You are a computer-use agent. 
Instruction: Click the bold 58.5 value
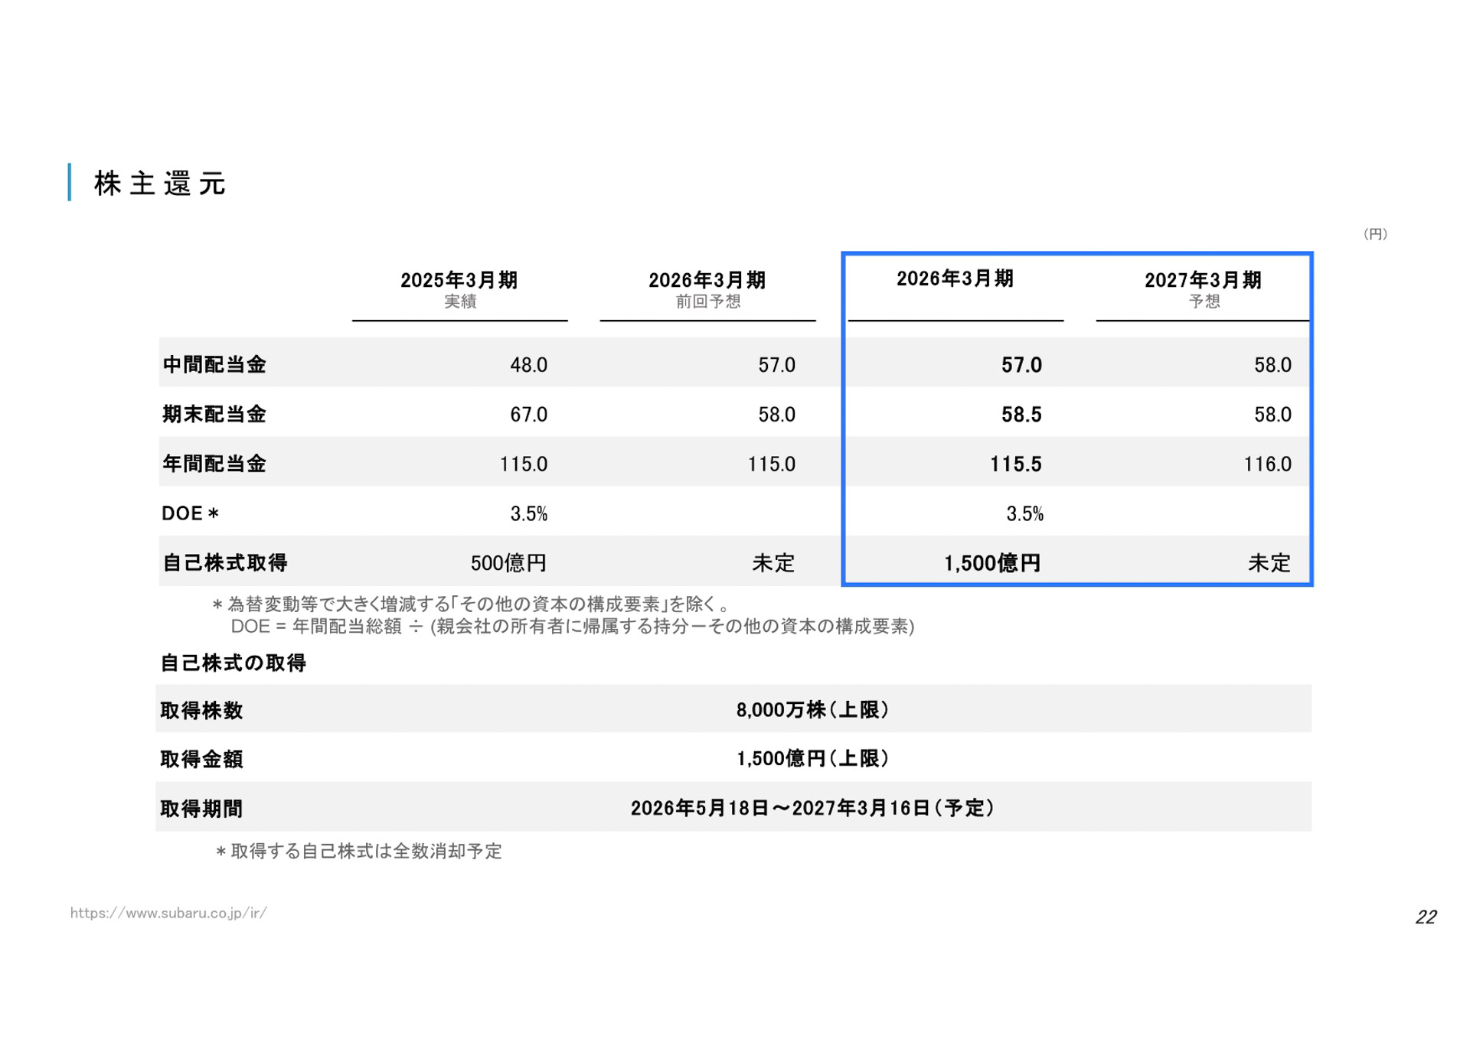(1021, 415)
